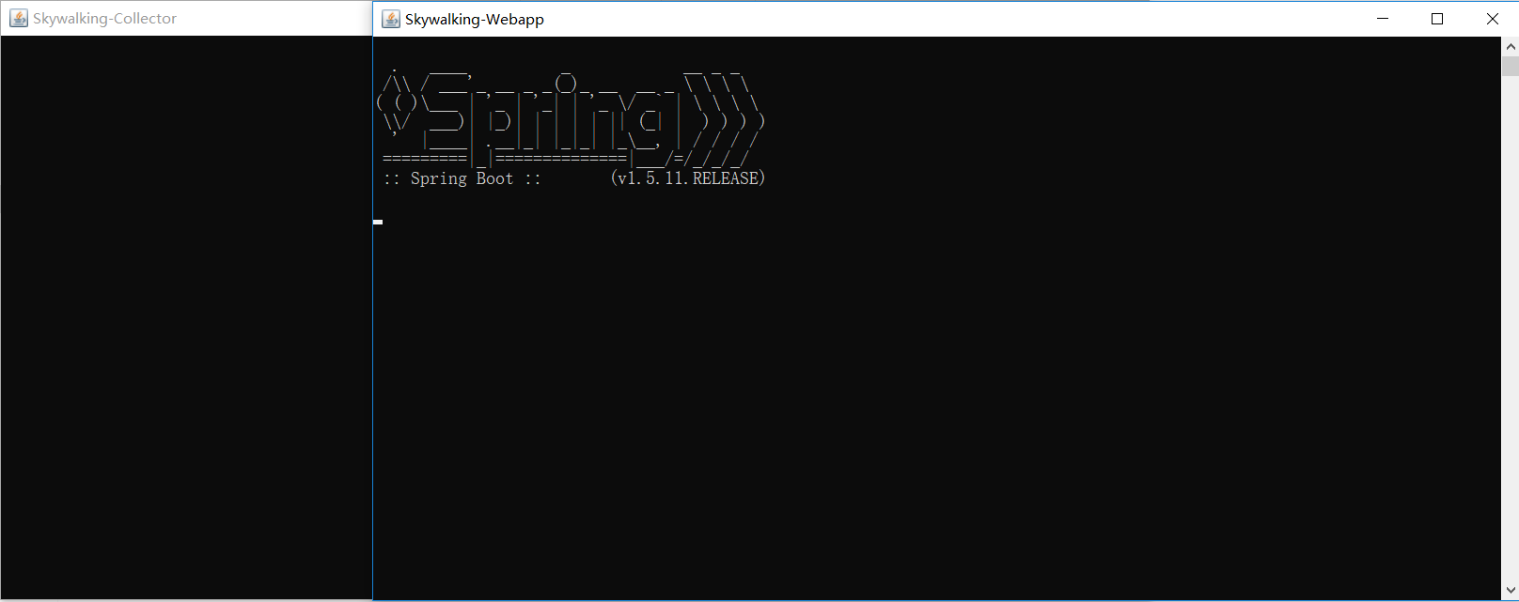Click the vertical scrollbar thumb in Webapp console
The image size is (1519, 602).
pyautogui.click(x=1511, y=66)
